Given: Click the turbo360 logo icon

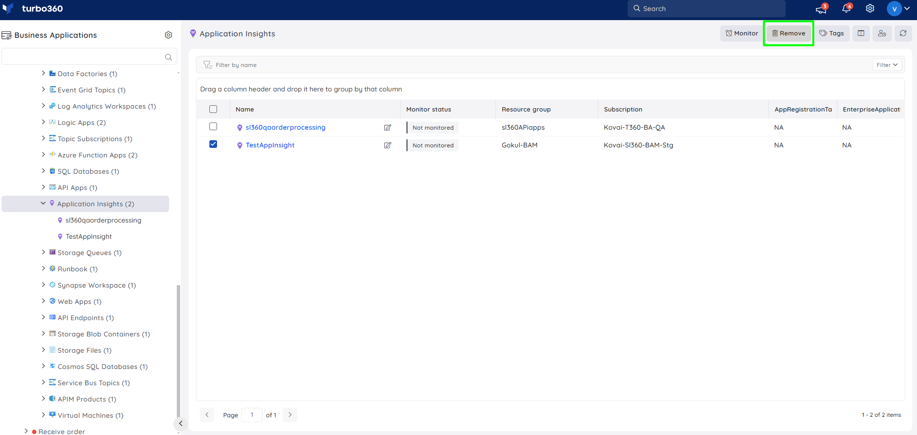Looking at the screenshot, I should point(8,8).
